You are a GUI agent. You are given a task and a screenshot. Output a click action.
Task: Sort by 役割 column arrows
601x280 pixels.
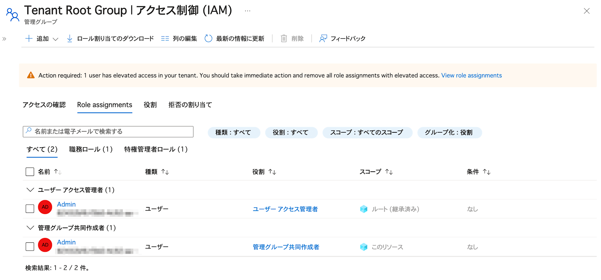[x=272, y=172]
